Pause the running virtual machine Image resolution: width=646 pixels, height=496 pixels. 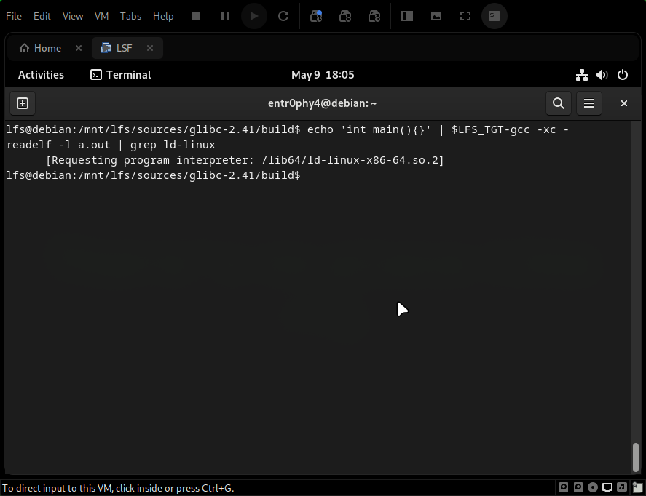(x=224, y=15)
